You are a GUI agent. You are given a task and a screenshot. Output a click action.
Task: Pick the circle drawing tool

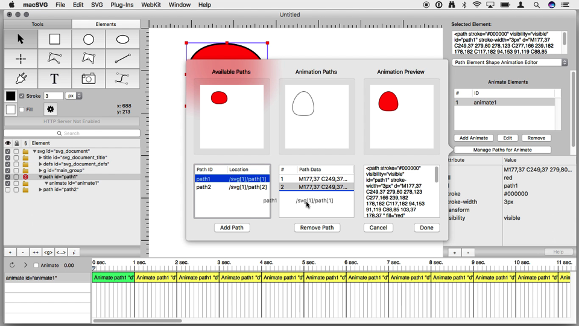coord(89,40)
